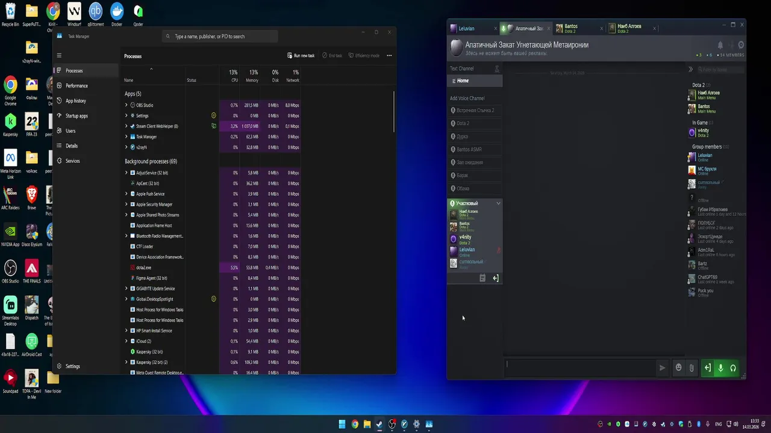Select the dota2.exe process row
Image resolution: width=771 pixels, height=433 pixels.
pyautogui.click(x=211, y=268)
